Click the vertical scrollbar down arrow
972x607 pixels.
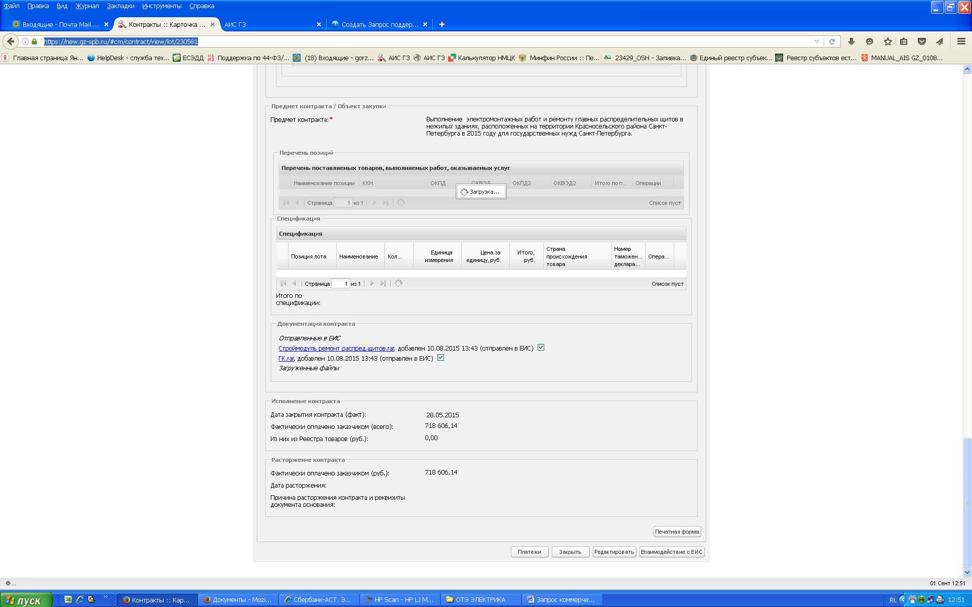(x=967, y=572)
